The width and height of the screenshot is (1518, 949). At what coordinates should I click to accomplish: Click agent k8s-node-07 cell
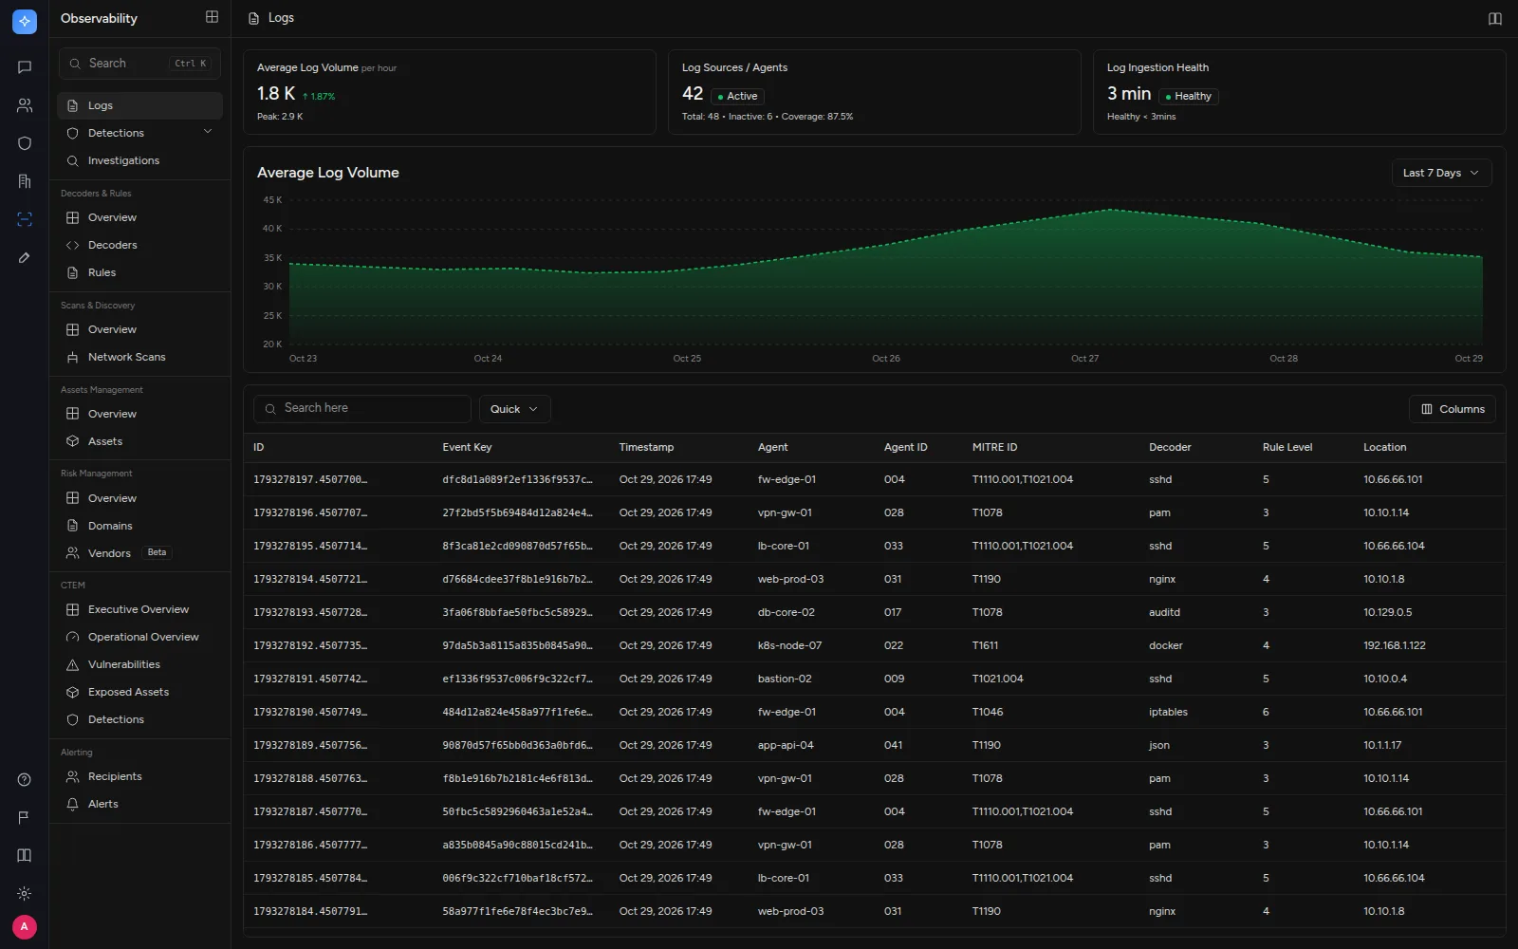pyautogui.click(x=789, y=645)
